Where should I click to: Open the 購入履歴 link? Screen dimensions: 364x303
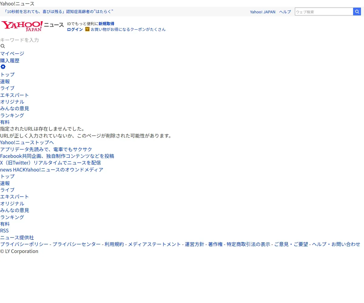point(10,61)
